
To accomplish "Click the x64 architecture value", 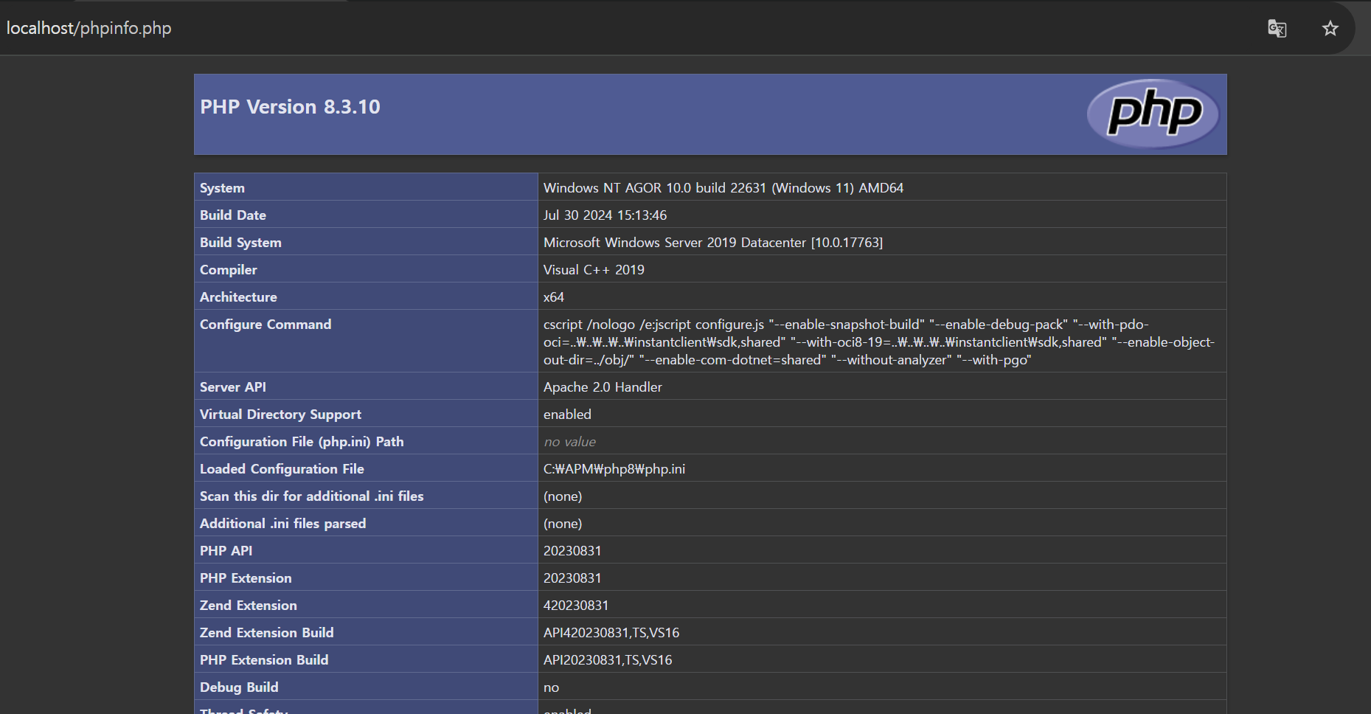I will click(554, 297).
